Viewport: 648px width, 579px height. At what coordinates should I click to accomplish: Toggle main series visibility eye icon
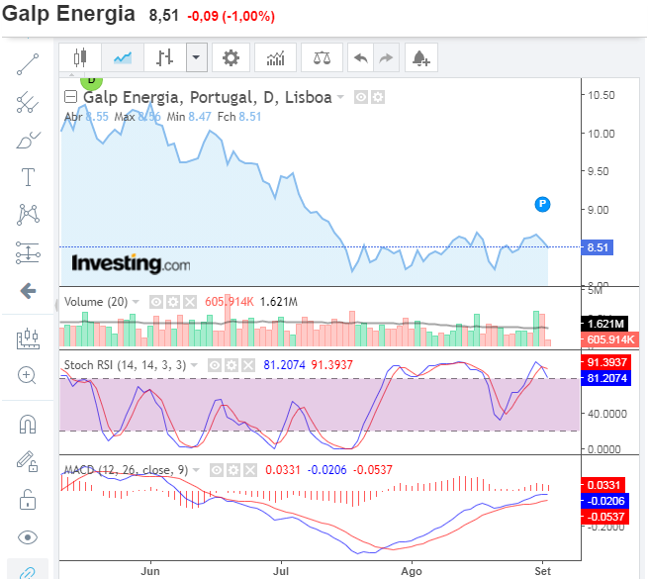pos(361,97)
